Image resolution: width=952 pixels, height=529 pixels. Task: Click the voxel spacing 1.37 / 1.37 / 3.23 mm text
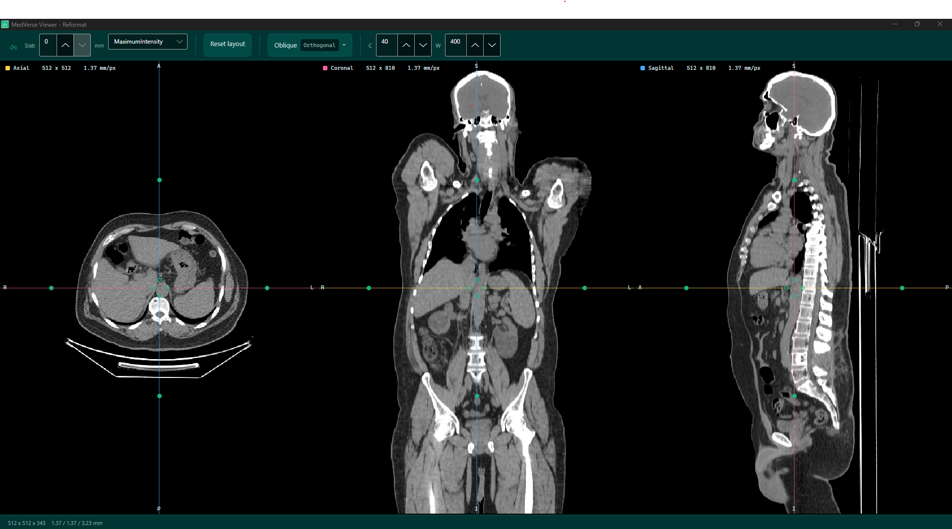click(77, 523)
